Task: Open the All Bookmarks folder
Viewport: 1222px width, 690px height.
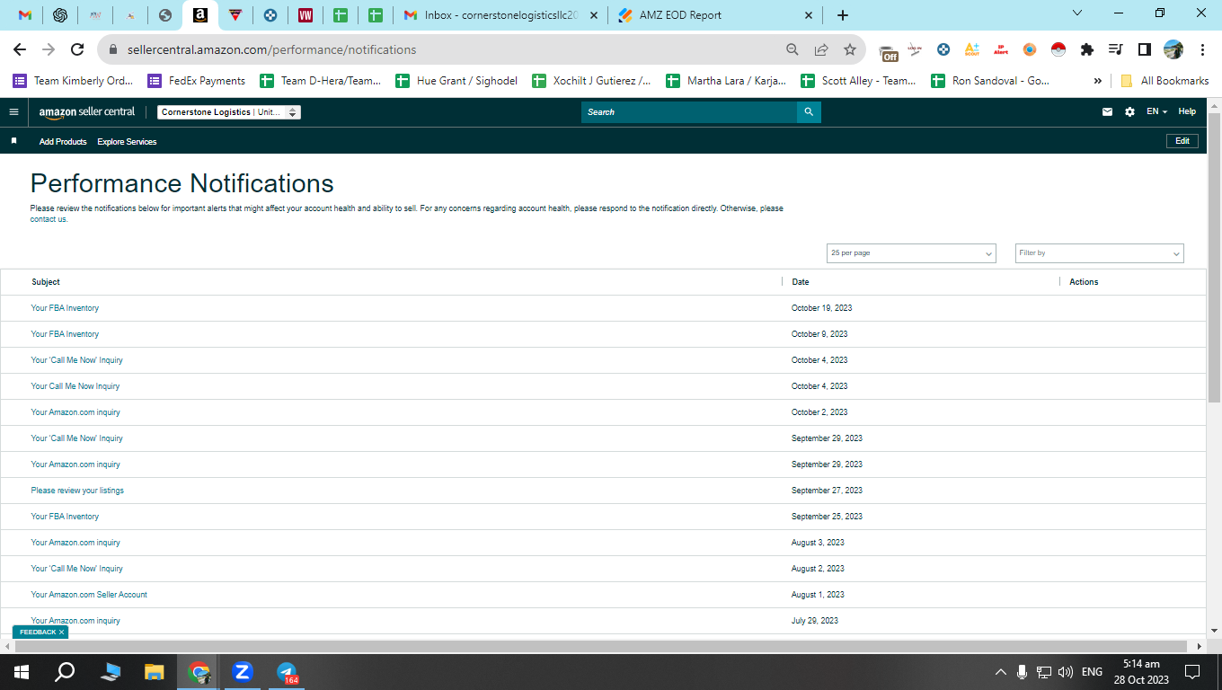Action: pyautogui.click(x=1164, y=81)
